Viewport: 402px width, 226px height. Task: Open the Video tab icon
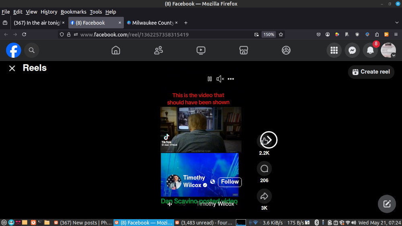201,50
